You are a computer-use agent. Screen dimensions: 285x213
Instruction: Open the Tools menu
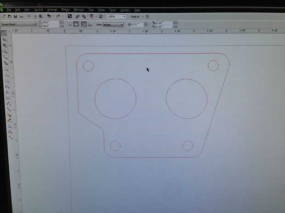pos(112,10)
